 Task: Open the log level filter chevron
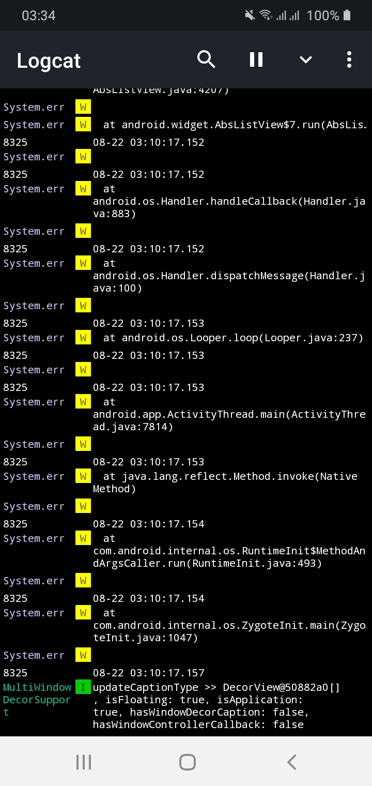305,59
